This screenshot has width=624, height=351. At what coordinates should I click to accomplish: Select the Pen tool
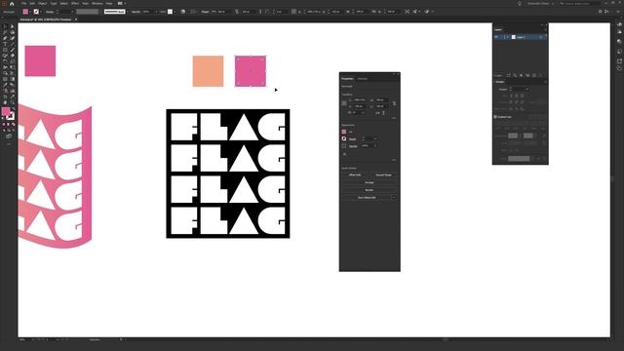click(5, 38)
